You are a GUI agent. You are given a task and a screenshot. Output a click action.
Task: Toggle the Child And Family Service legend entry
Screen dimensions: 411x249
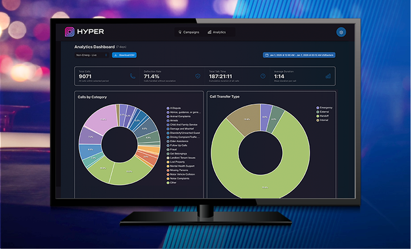[x=182, y=125]
